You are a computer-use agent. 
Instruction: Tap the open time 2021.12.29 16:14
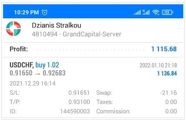pos(33,83)
